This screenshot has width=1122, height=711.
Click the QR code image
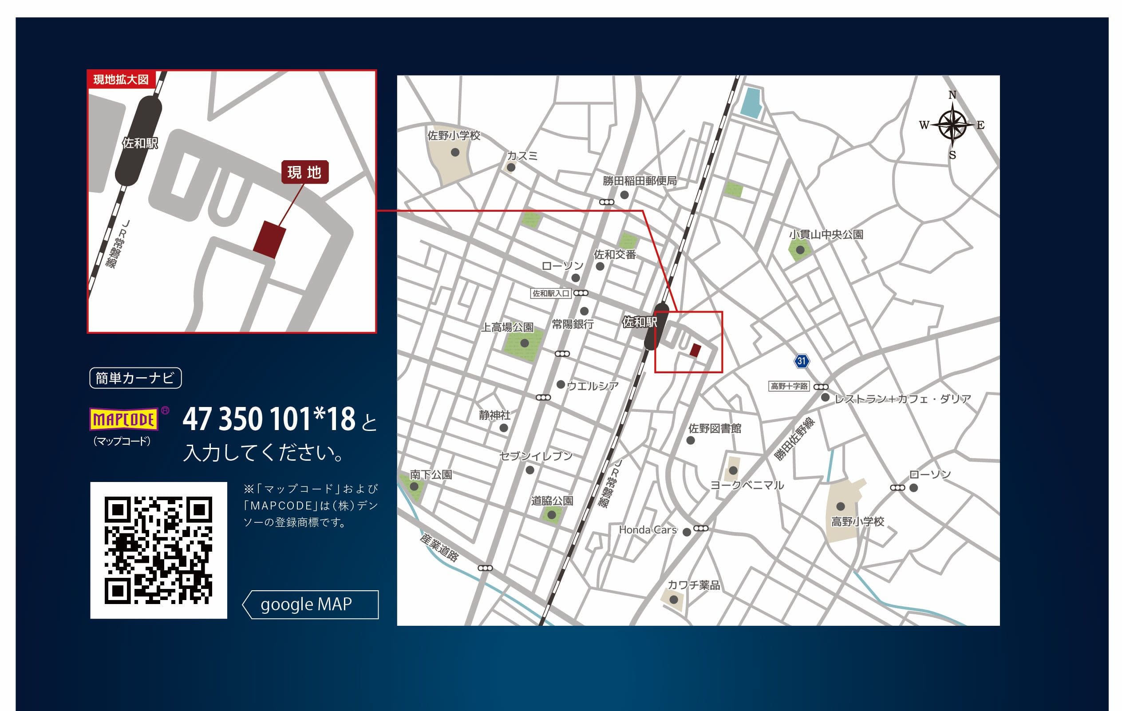point(158,550)
